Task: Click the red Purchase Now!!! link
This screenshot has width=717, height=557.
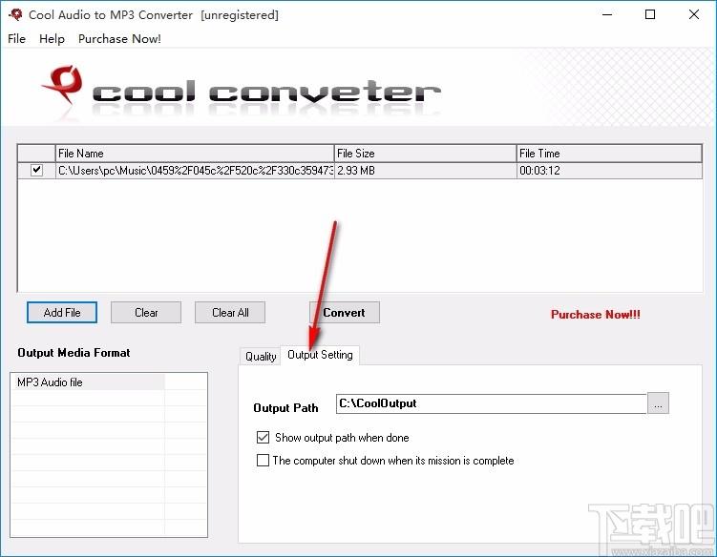Action: tap(596, 315)
